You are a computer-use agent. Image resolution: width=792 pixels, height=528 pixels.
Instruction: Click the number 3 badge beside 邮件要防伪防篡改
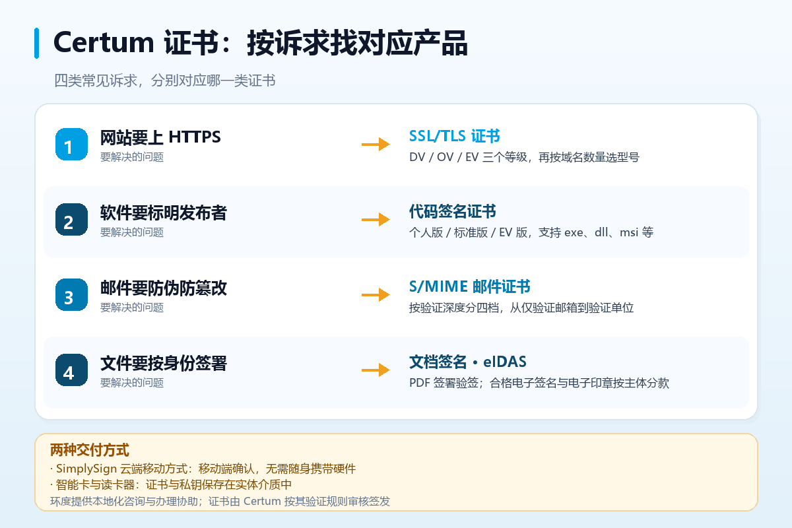point(72,294)
